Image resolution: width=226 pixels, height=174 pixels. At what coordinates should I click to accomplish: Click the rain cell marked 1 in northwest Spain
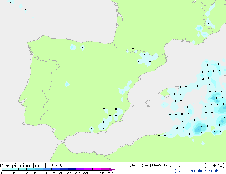coord(72,47)
